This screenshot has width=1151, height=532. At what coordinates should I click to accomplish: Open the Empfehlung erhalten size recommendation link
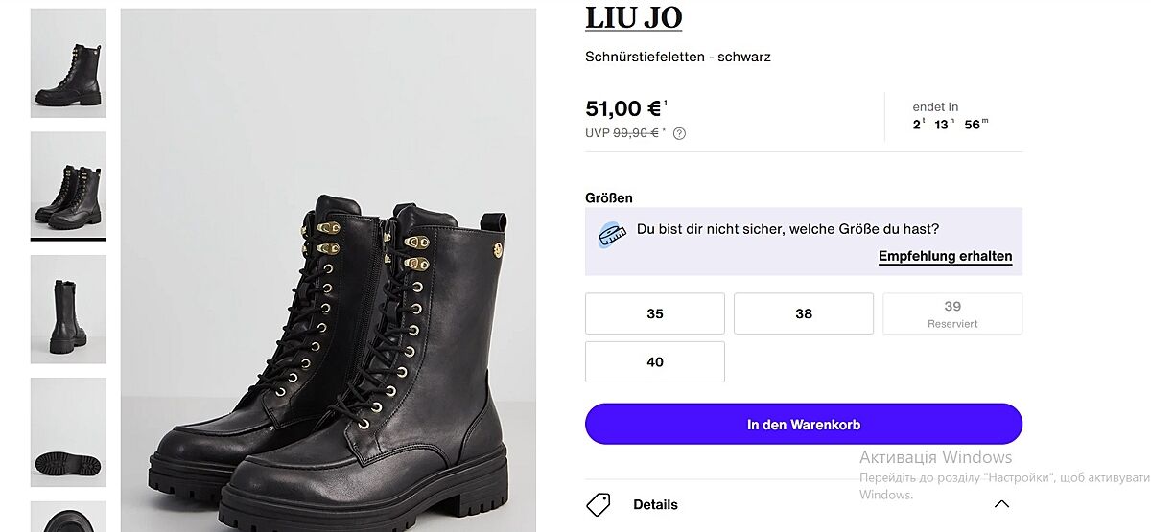pyautogui.click(x=945, y=256)
